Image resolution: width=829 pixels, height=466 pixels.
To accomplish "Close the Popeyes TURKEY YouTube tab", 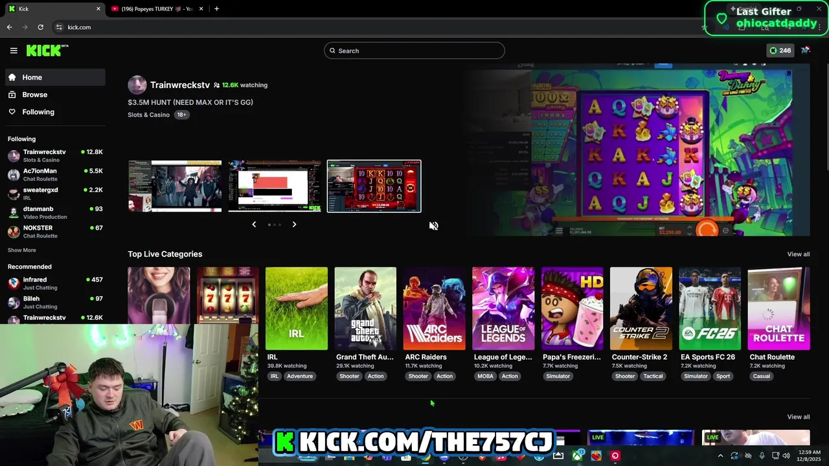I will (201, 8).
